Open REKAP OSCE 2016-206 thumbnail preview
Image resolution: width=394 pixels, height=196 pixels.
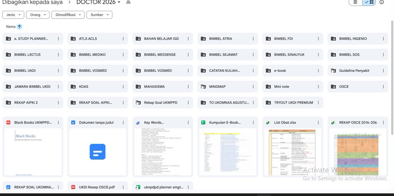(358, 152)
